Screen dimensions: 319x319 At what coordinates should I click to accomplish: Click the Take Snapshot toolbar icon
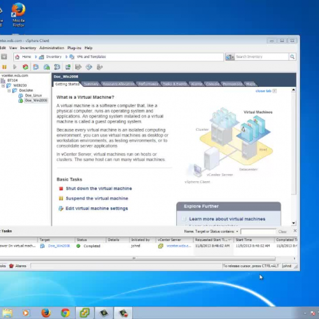tap(36, 67)
